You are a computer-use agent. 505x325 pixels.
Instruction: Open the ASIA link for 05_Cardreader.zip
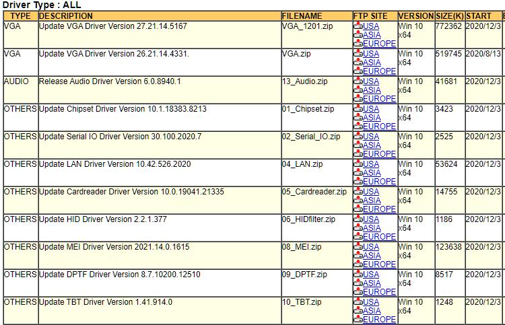click(372, 201)
